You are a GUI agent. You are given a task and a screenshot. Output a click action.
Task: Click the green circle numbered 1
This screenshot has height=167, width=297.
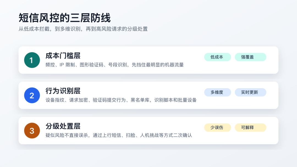click(x=32, y=60)
